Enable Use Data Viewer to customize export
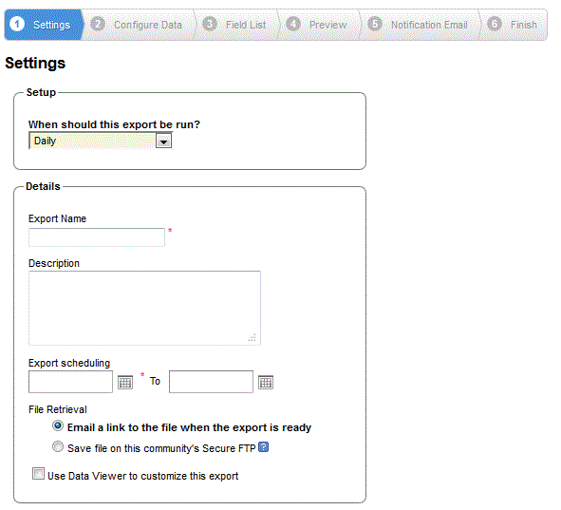561x510 pixels. click(38, 474)
